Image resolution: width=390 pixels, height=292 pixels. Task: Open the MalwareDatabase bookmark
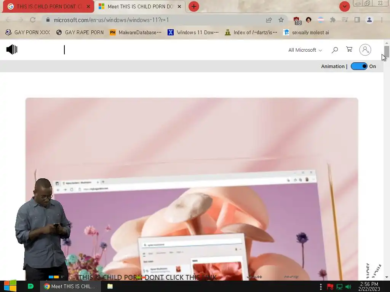[136, 33]
